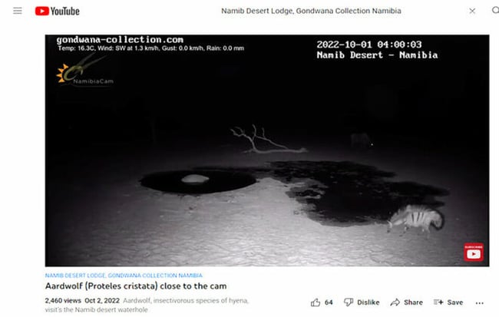Click the gondwana-collection.com overlay text
The height and width of the screenshot is (317, 499).
(120, 40)
